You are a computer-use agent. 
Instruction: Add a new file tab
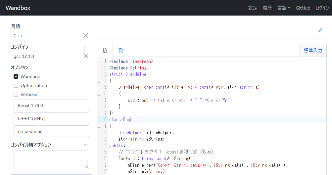tap(121, 51)
